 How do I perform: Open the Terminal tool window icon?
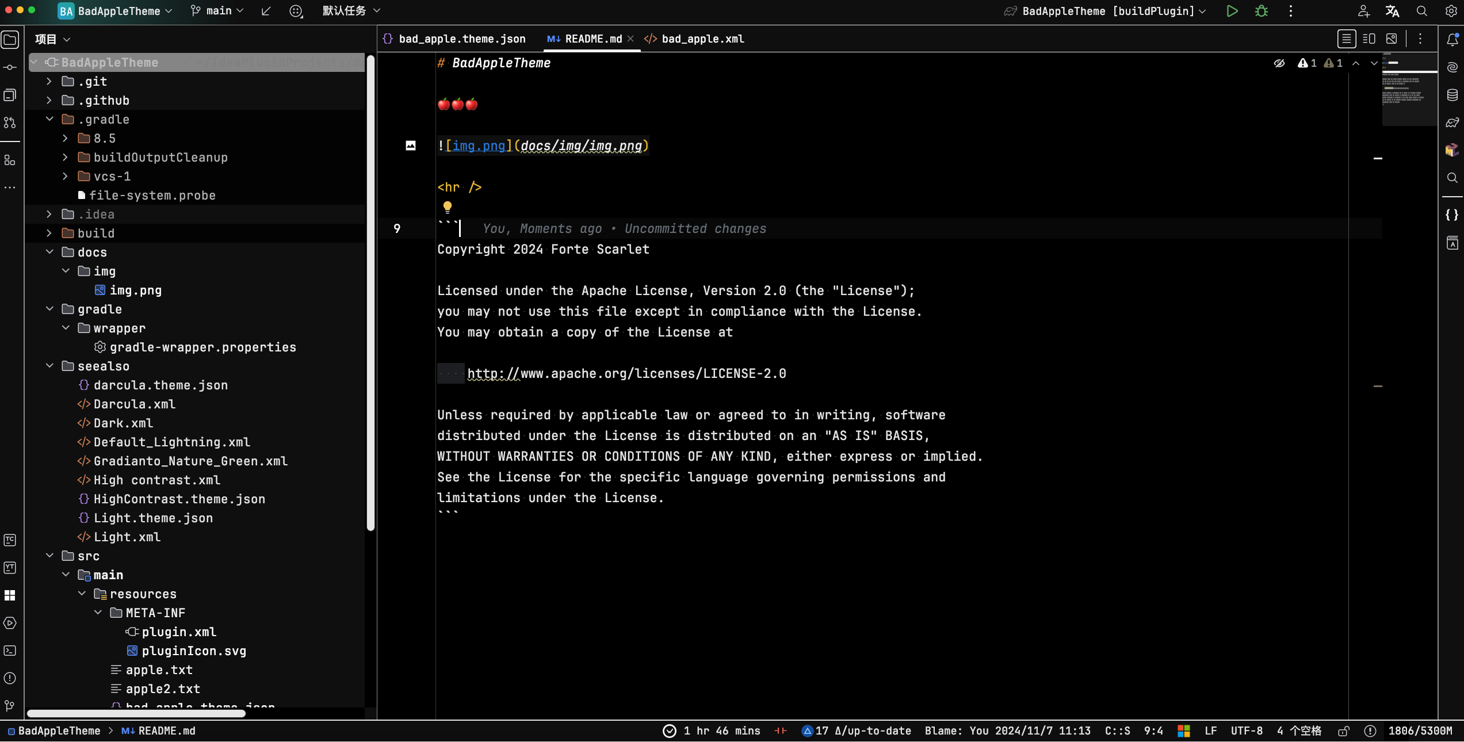coord(10,651)
